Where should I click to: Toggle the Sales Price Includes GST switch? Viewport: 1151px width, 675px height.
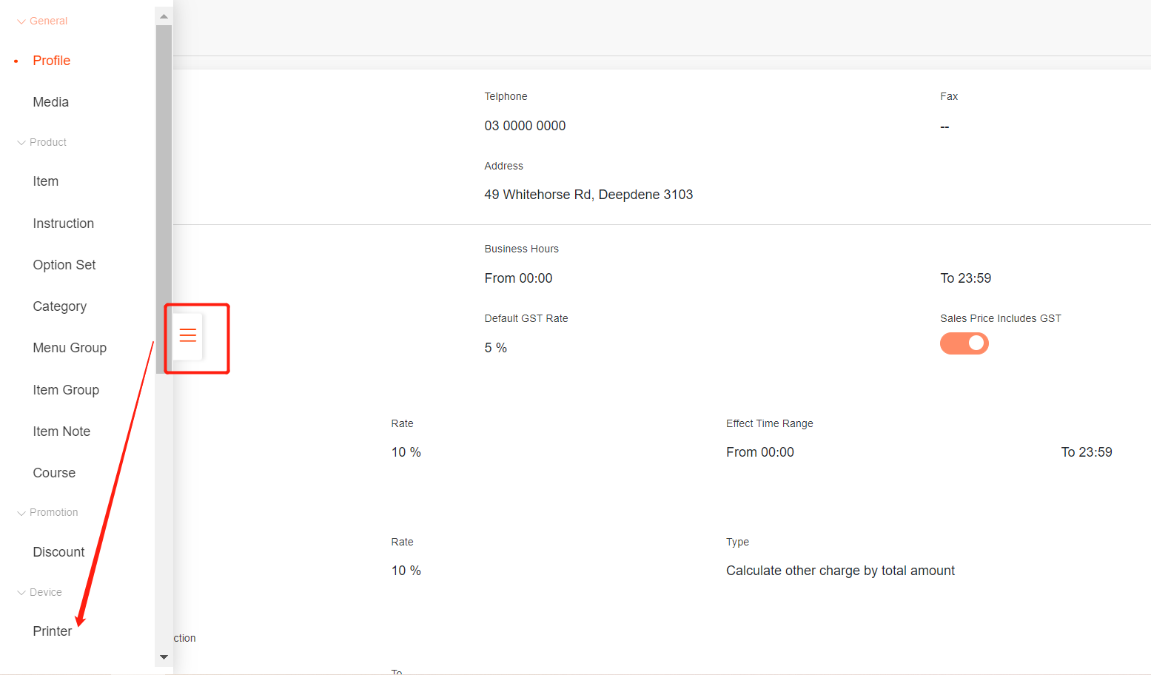[964, 343]
